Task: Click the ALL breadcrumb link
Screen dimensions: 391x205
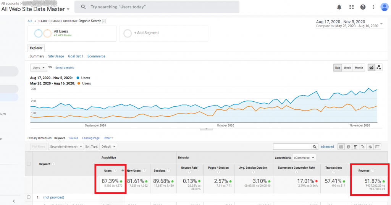Action: pos(30,21)
